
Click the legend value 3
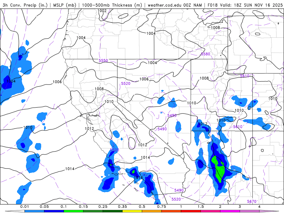[240, 207]
